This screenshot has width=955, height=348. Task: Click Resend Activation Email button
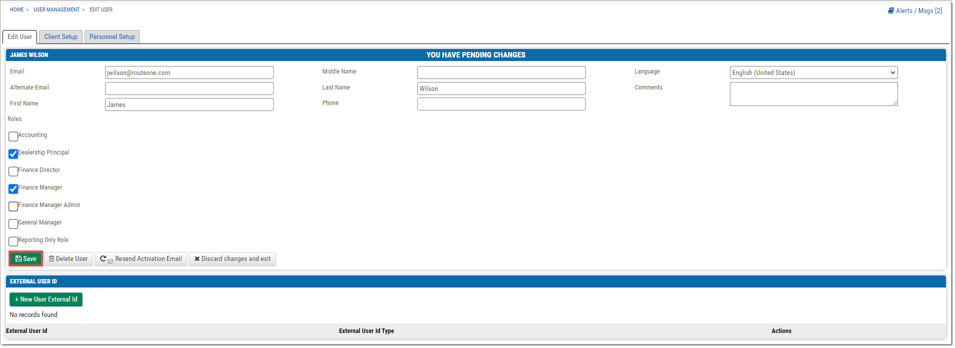(x=141, y=259)
